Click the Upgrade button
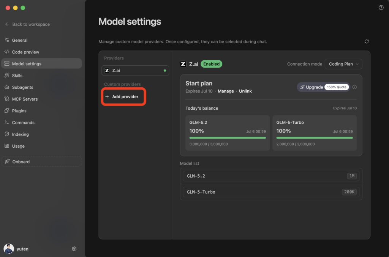The height and width of the screenshot is (257, 389). [324, 87]
